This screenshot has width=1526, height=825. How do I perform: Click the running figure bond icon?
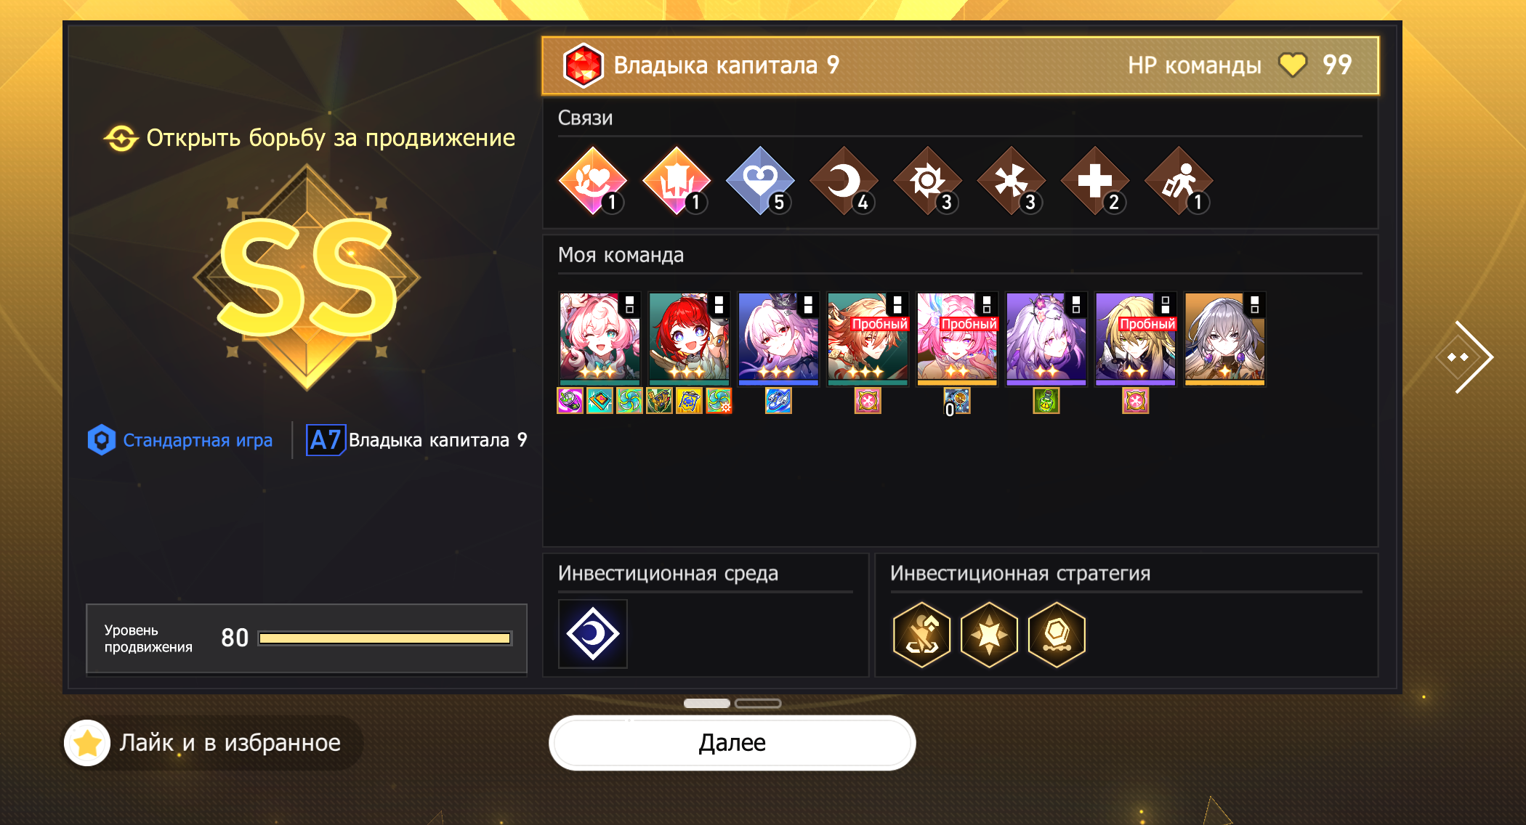[1179, 181]
